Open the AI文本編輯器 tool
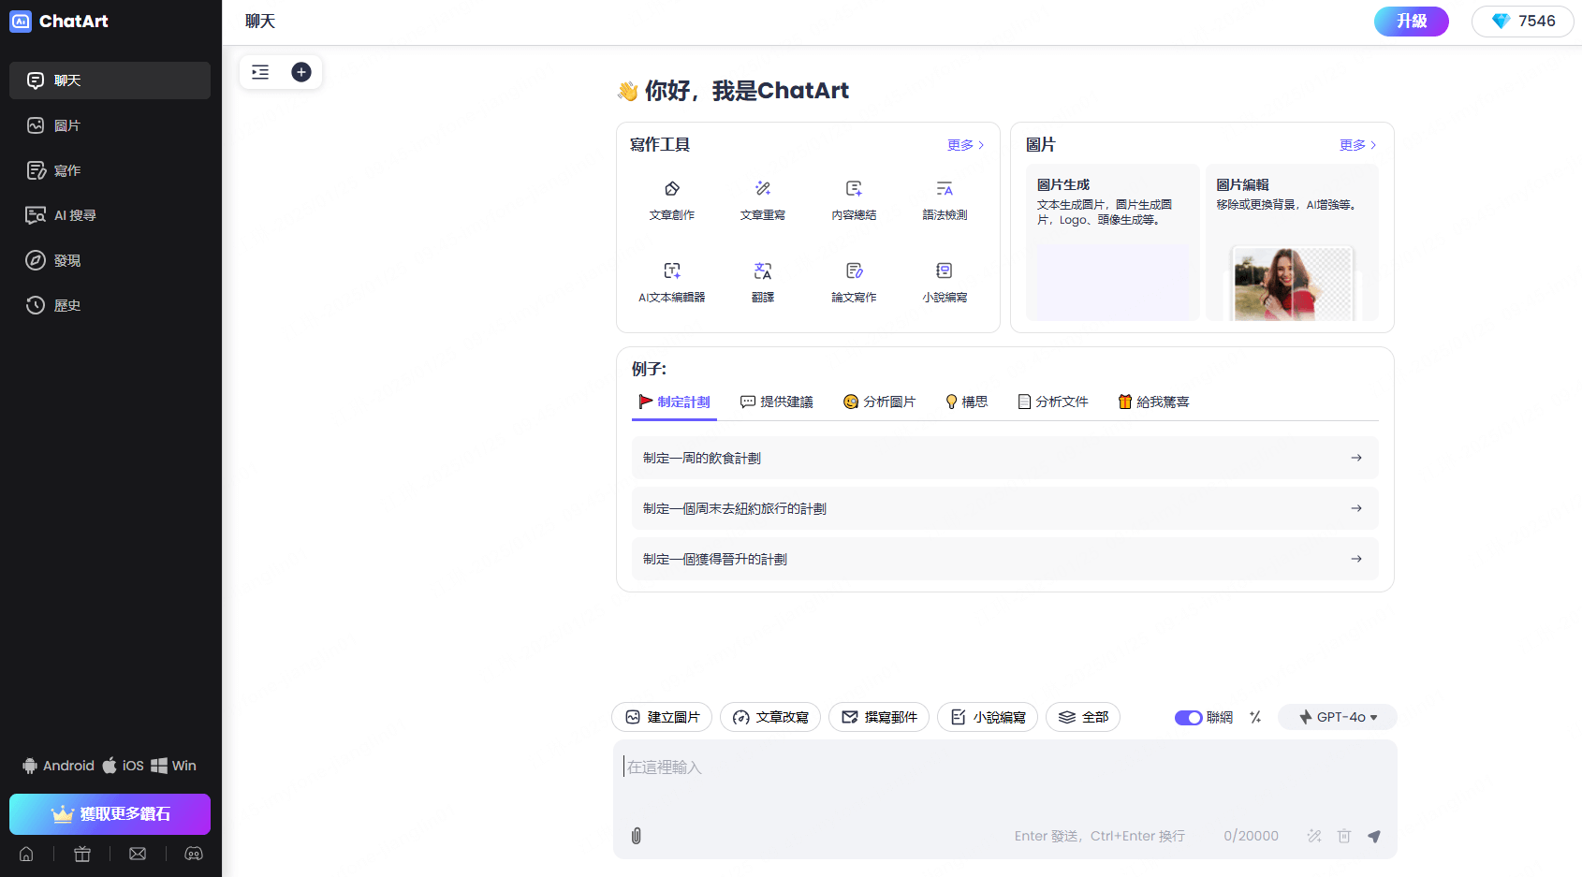Screen dimensions: 1582x877 coord(671,283)
